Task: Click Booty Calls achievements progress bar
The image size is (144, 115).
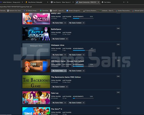Action: 83,18
